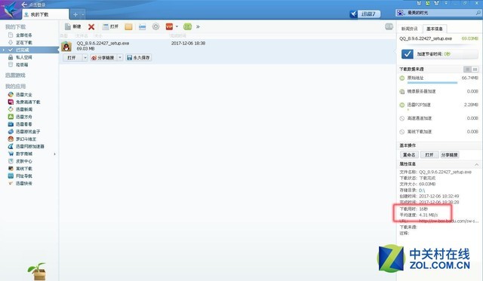Open the folder icon in toolbar
The image size is (483, 281).
(x=128, y=27)
